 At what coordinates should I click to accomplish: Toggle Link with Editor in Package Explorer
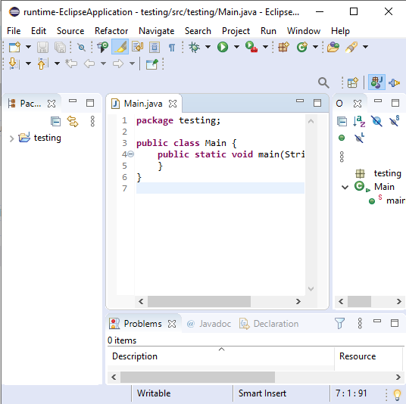pos(73,121)
